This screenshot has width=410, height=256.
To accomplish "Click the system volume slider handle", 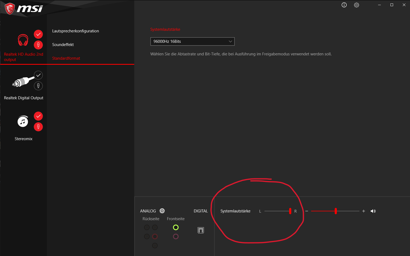I will tap(336, 211).
